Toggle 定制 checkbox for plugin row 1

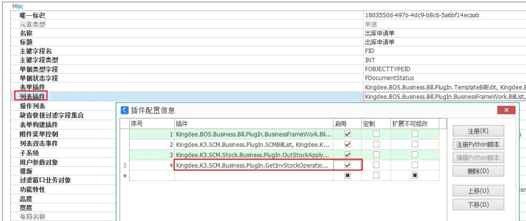coord(377,134)
